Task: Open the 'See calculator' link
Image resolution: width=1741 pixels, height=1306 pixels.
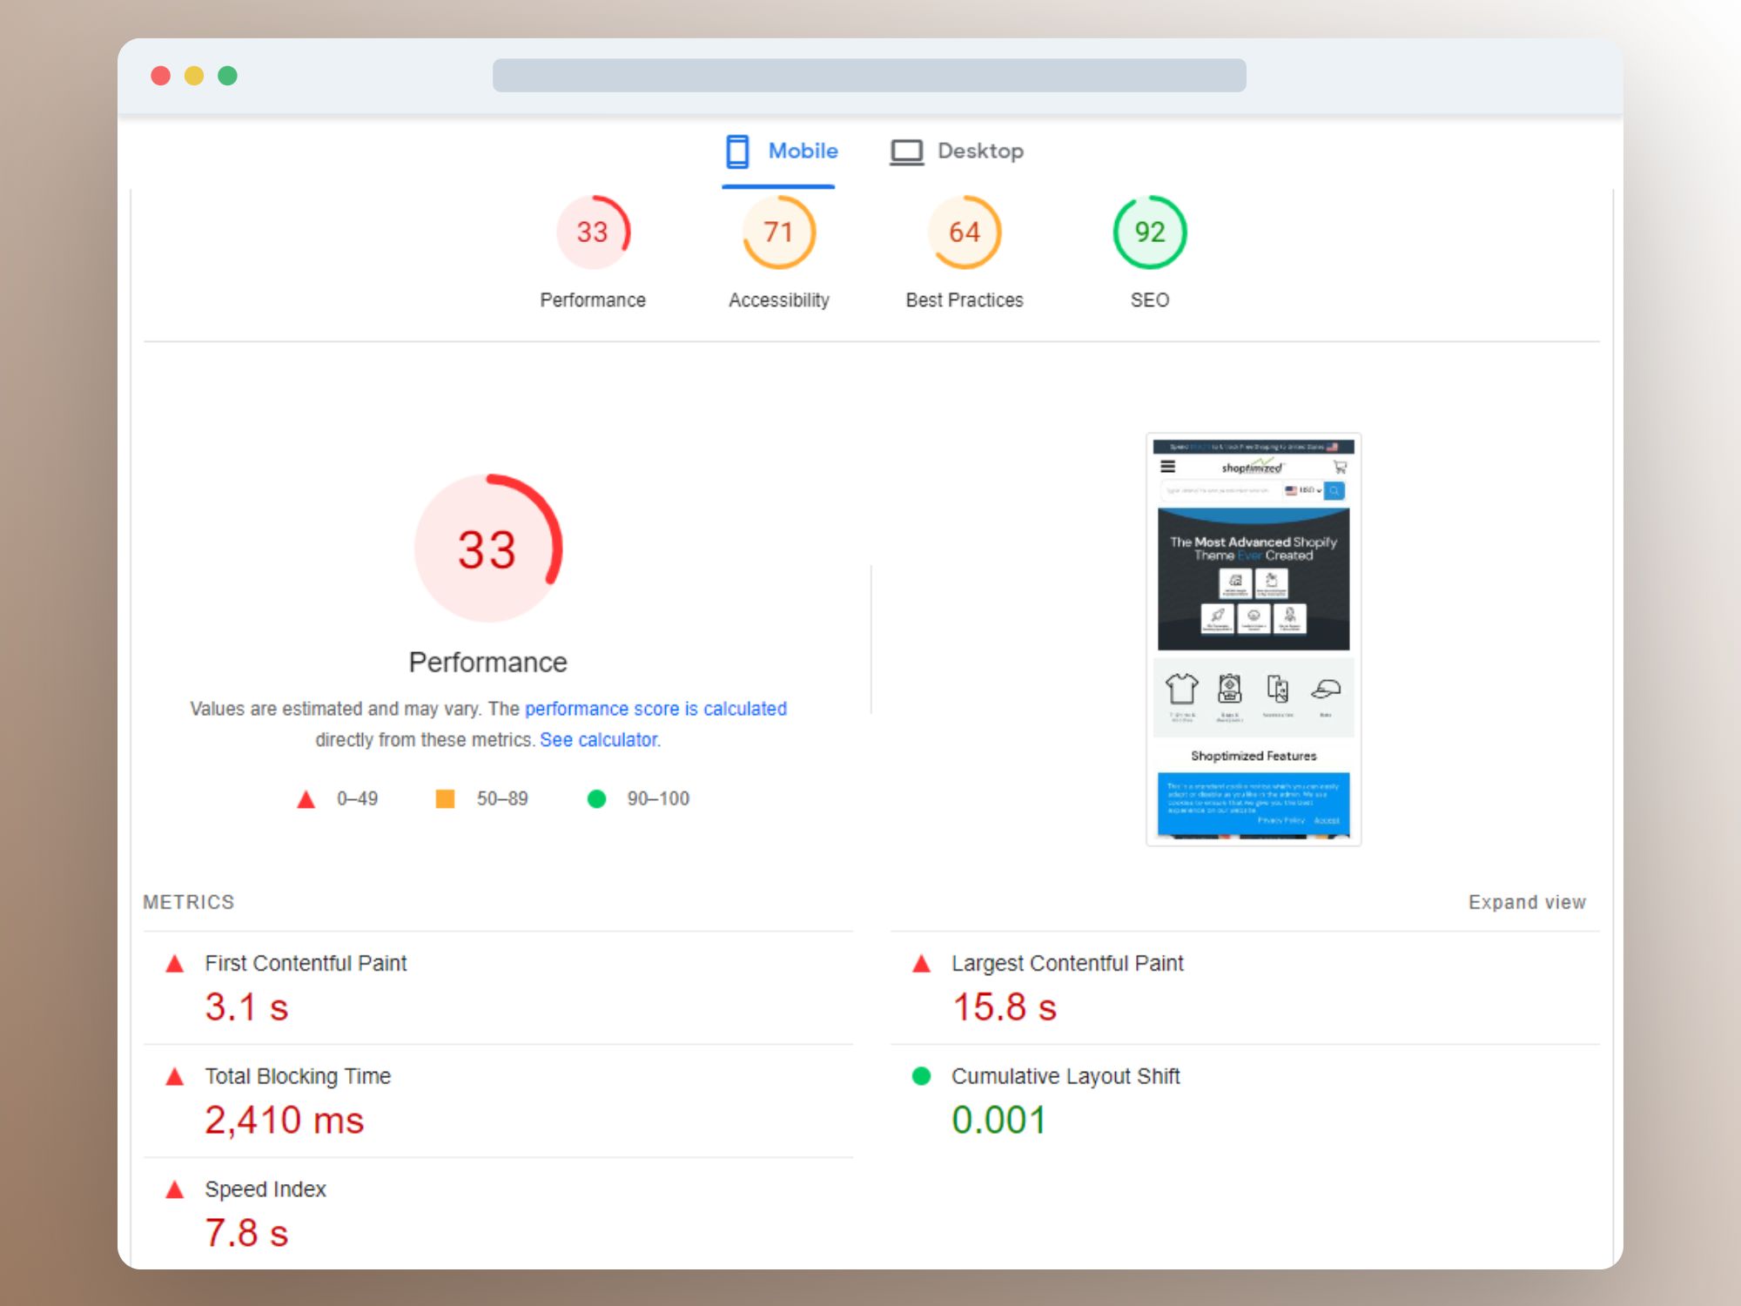Action: point(598,740)
